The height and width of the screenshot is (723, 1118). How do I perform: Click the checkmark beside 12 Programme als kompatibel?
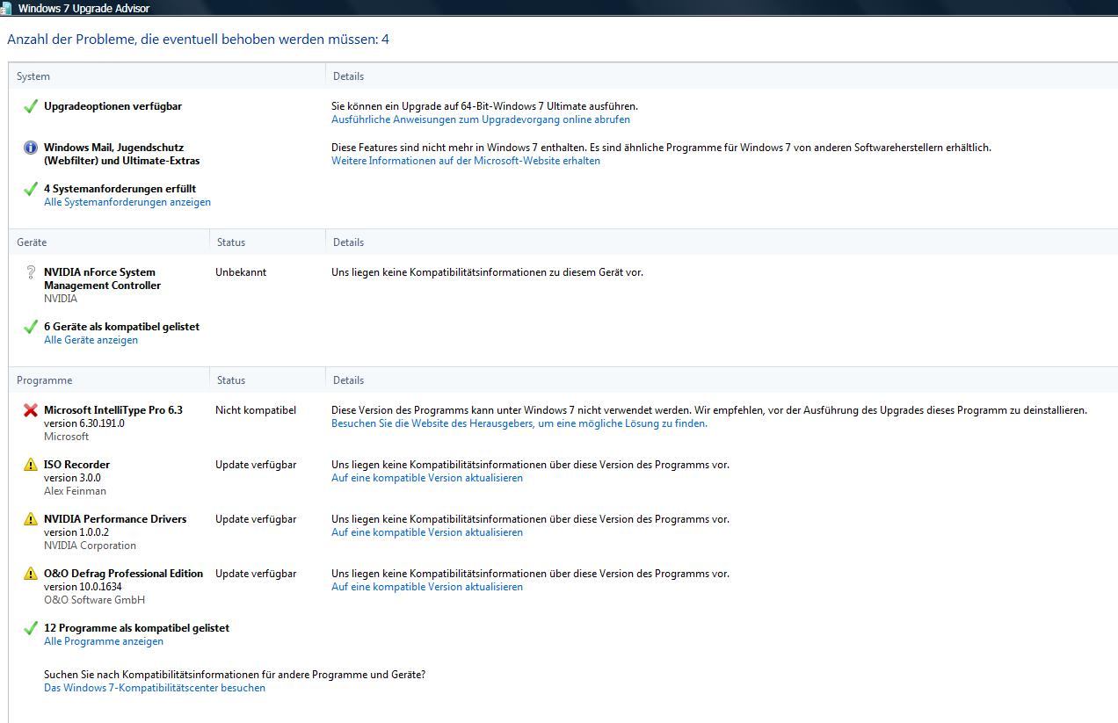click(x=31, y=628)
